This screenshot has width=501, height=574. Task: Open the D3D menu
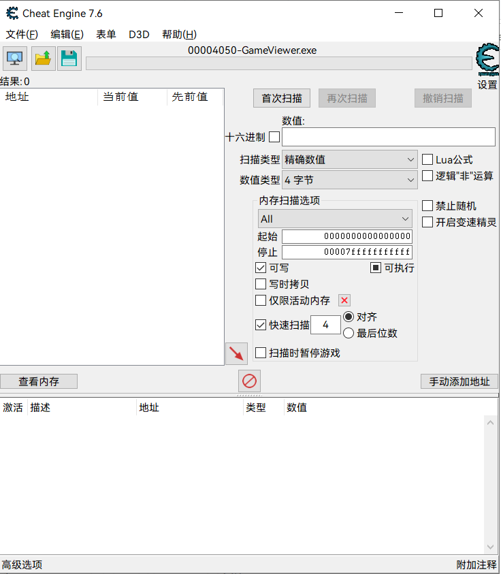coord(139,35)
